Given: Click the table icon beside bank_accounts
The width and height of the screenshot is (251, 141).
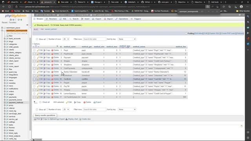Looking at the screenshot, I should 7,39.
